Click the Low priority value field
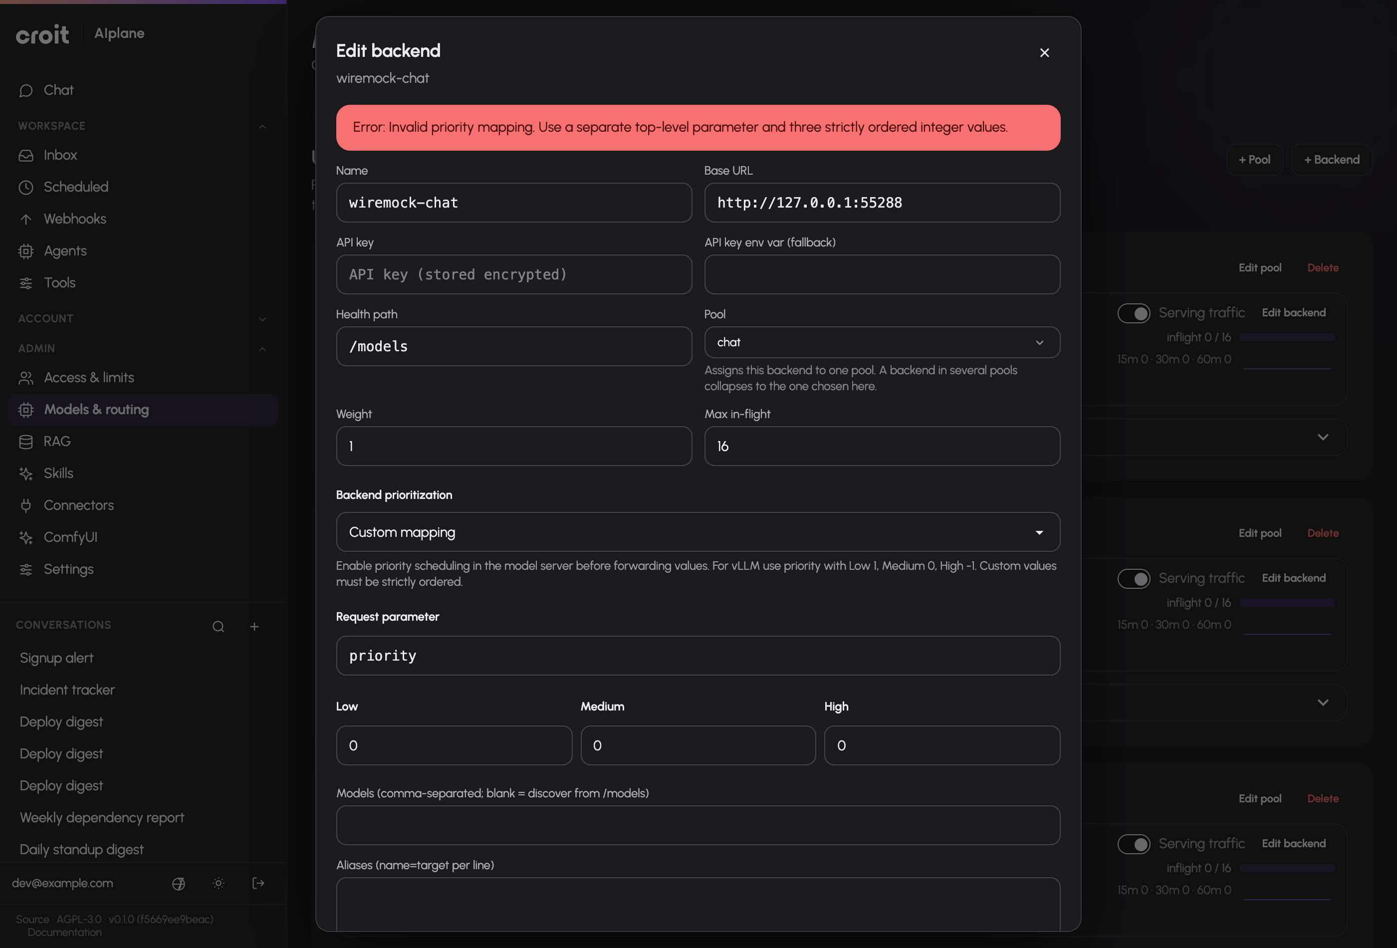The width and height of the screenshot is (1397, 948). click(x=454, y=745)
